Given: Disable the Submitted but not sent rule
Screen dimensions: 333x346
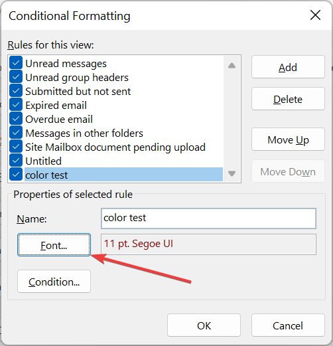Looking at the screenshot, I should (x=16, y=91).
